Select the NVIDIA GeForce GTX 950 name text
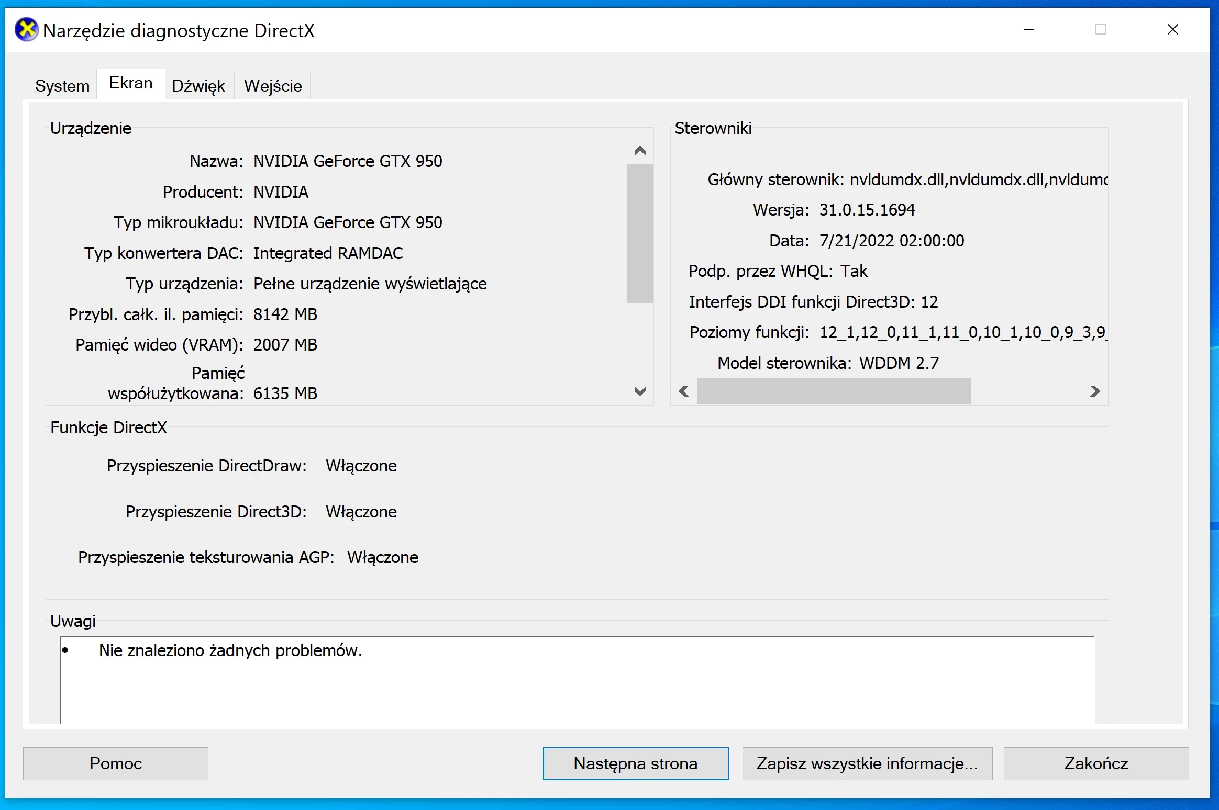Viewport: 1219px width, 810px height. (347, 161)
